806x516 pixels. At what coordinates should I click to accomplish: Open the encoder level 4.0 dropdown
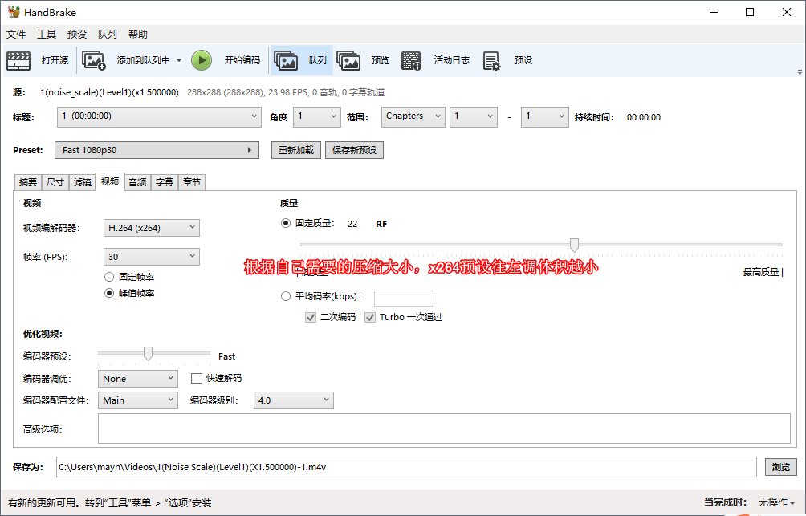(x=293, y=400)
